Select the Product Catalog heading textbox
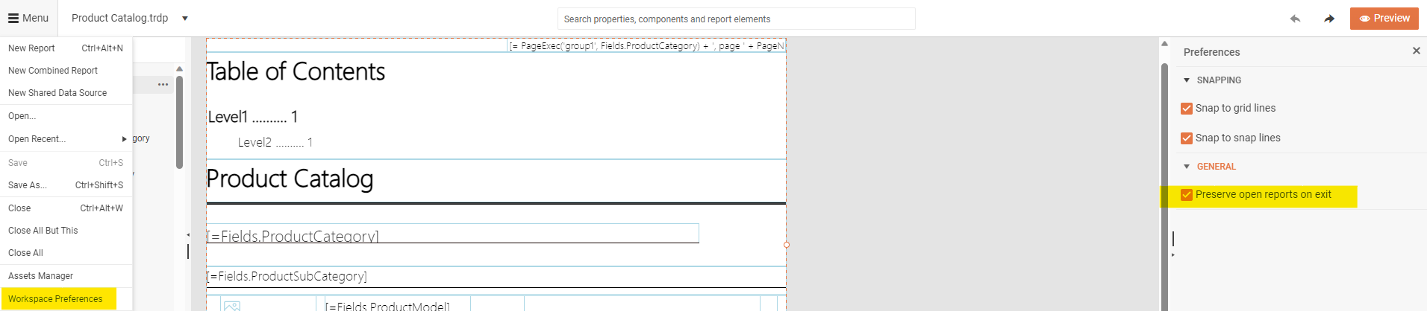The width and height of the screenshot is (1427, 311). [290, 179]
